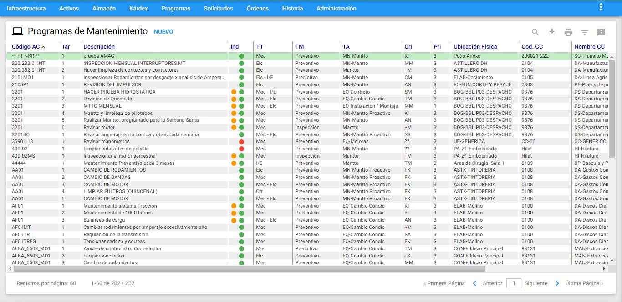622x302 pixels.
Task: Sort by TT column header
Action: (x=260, y=47)
